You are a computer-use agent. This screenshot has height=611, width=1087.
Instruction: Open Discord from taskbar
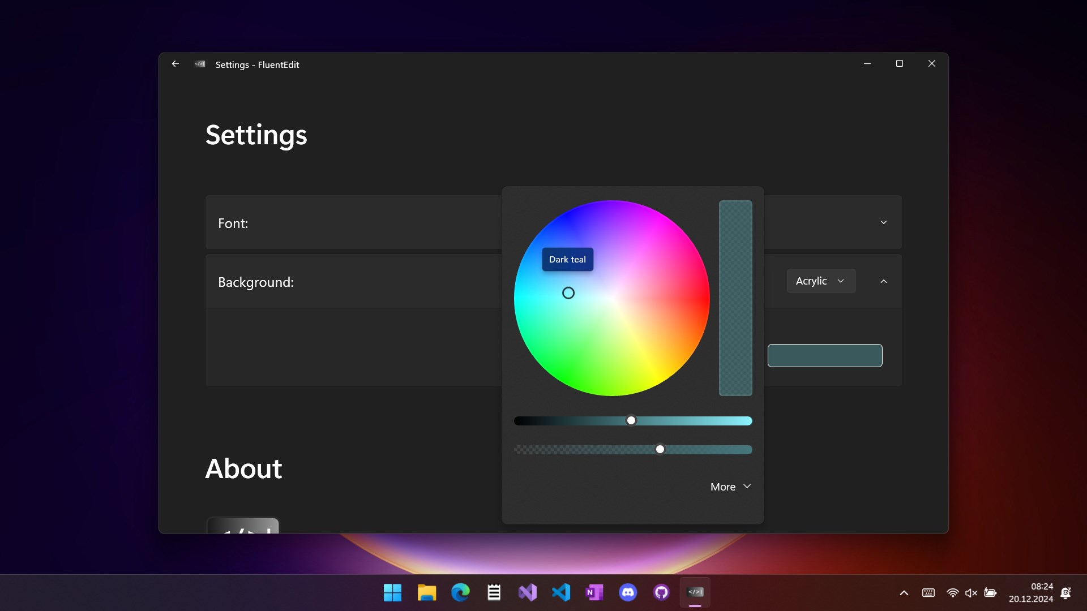pos(628,592)
